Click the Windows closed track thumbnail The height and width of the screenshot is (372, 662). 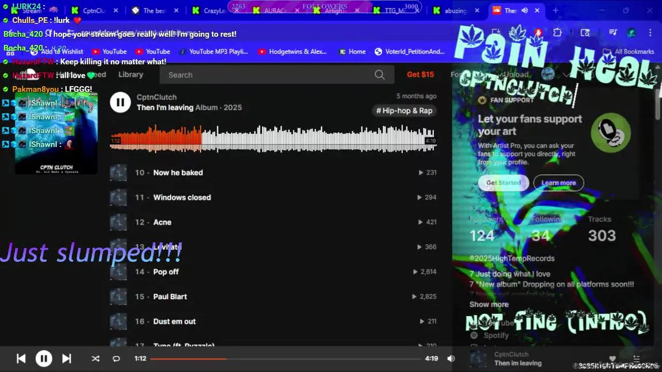coord(118,197)
